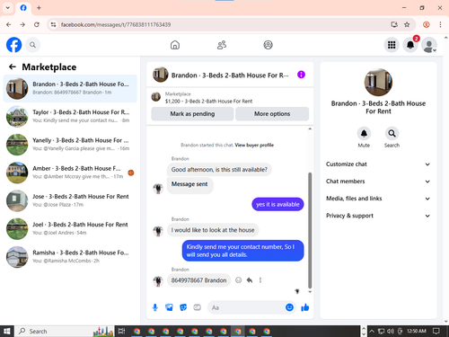
Task: Click the chat scroll up arrow
Action: point(310,129)
